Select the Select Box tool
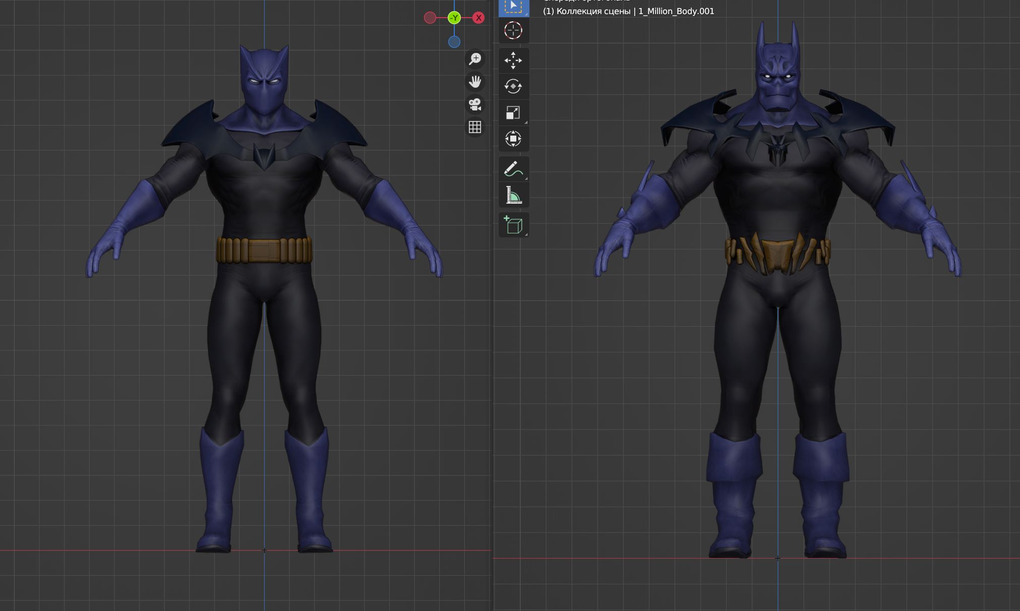1020x611 pixels. (513, 7)
